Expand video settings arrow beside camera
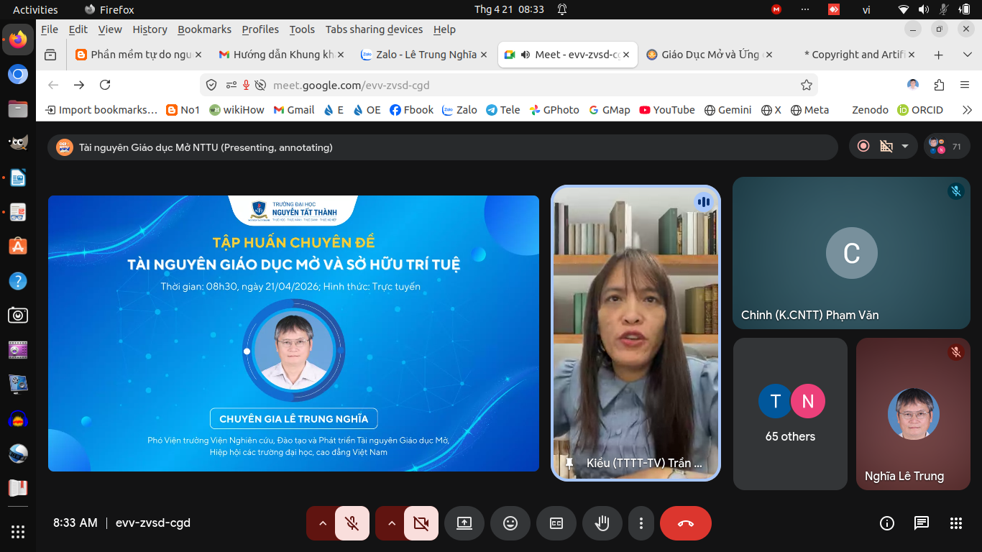Image resolution: width=982 pixels, height=552 pixels. 391,523
